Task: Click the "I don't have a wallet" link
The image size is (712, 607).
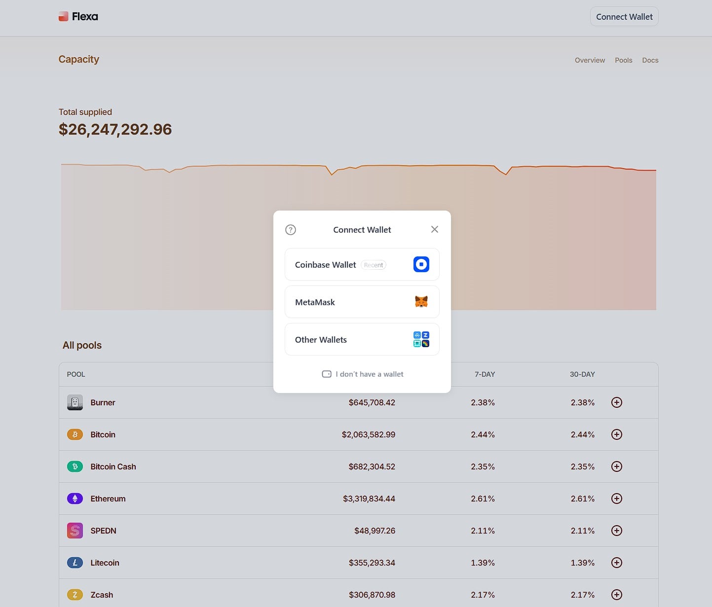Action: pos(363,374)
